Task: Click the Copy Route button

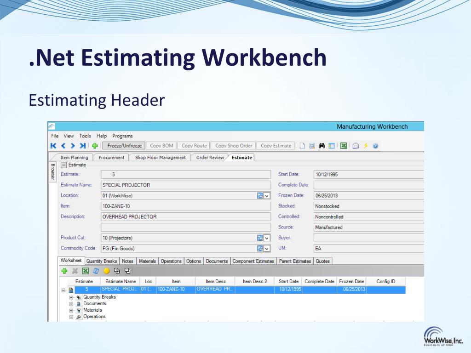Action: click(194, 146)
